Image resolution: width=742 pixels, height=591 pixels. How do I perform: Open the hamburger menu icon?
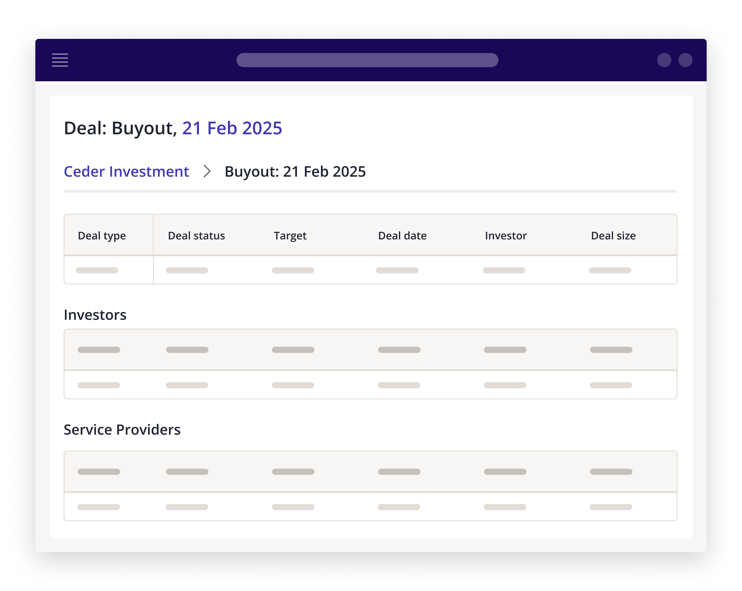coord(60,60)
